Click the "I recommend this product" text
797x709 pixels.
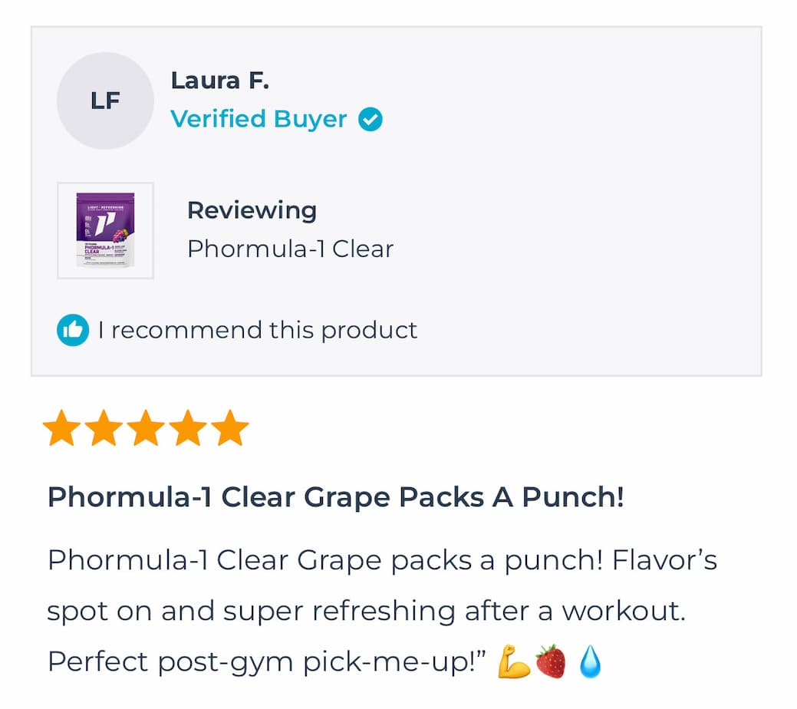click(257, 330)
